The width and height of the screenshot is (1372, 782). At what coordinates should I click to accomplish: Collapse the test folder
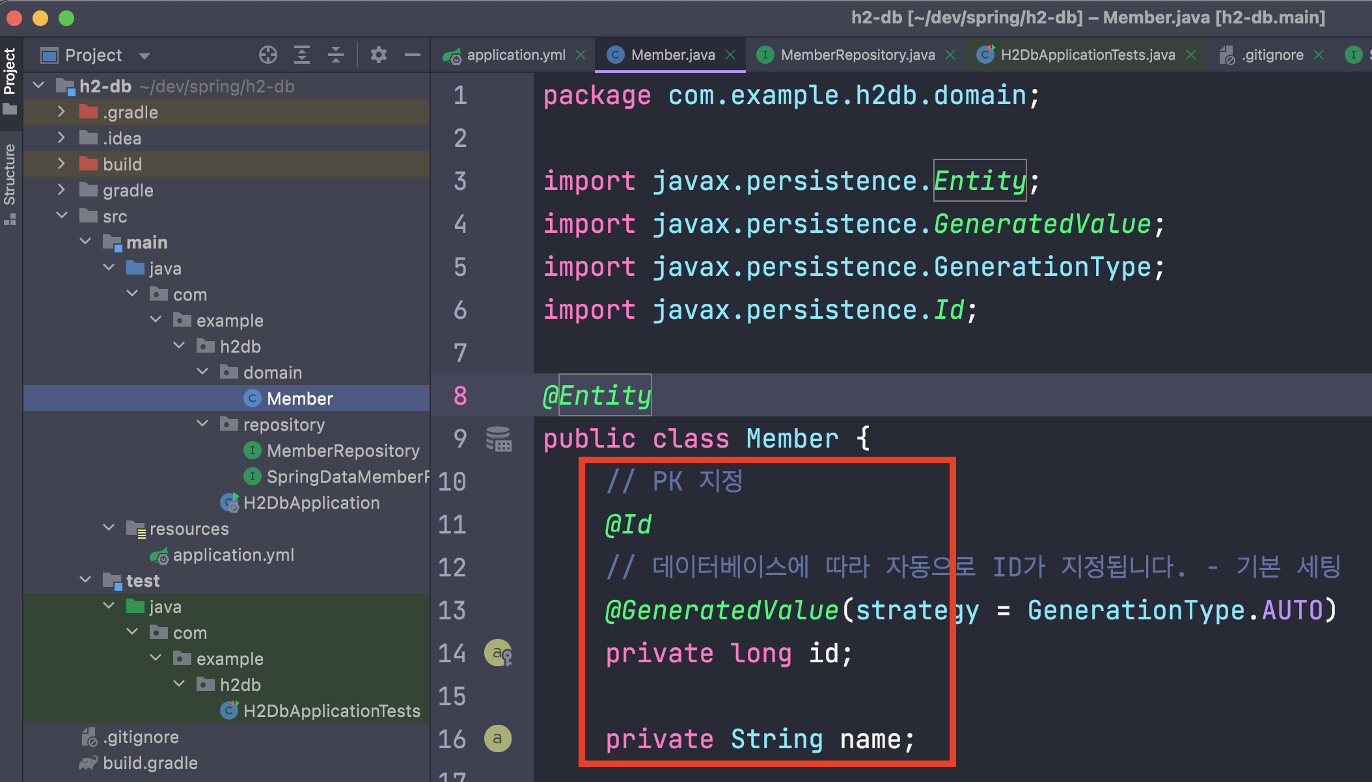[85, 580]
